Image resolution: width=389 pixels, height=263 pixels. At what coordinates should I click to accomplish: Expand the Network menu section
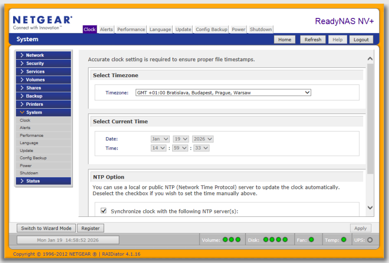coord(43,55)
